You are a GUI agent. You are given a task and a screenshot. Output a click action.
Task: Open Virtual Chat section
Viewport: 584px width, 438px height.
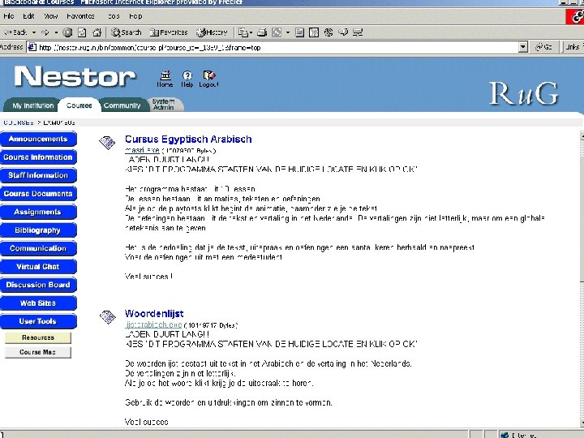[x=38, y=267]
